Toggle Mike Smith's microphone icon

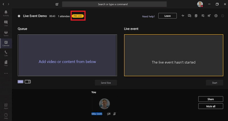coord(115,114)
